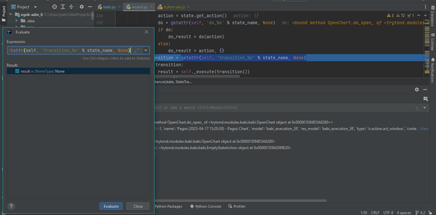Open Git branch 6.2 widget

[420, 213]
